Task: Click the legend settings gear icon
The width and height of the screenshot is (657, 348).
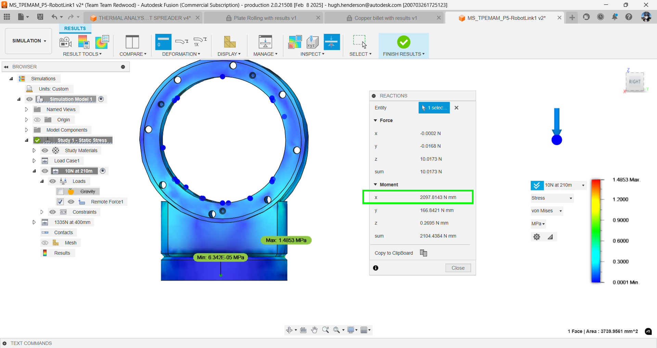Action: point(536,237)
